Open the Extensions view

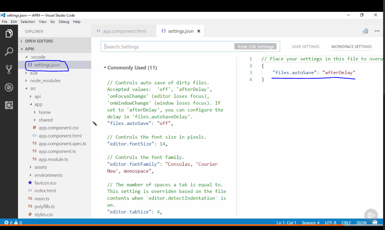pyautogui.click(x=8, y=105)
